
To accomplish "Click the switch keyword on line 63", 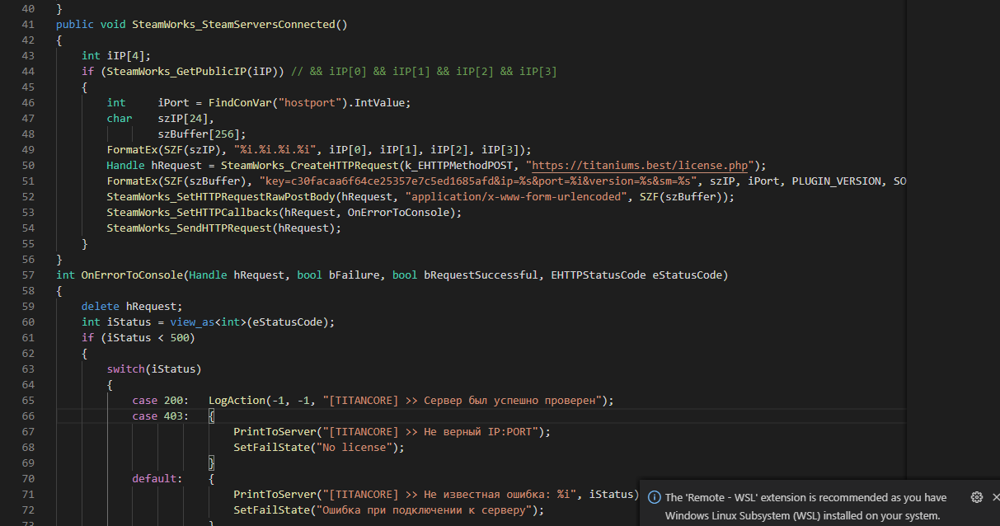I will pyautogui.click(x=125, y=369).
